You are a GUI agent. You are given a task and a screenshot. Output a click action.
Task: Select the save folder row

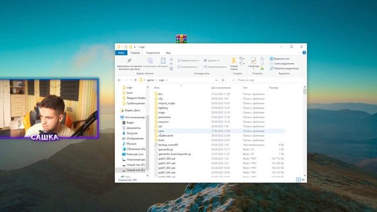tap(219, 131)
